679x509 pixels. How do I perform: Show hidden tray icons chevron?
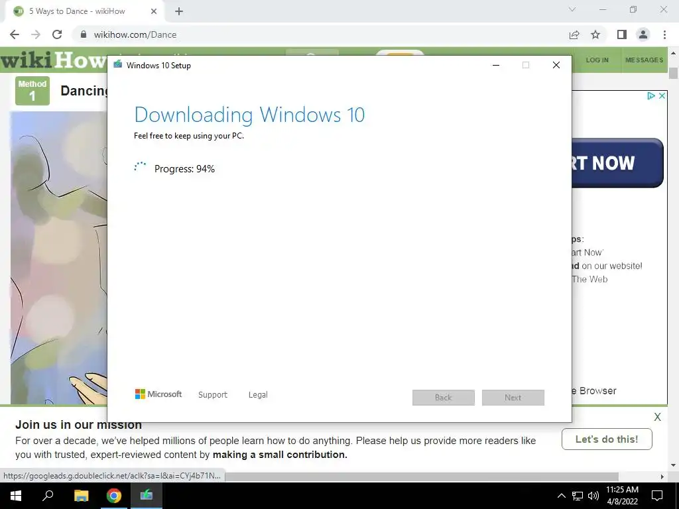(561, 496)
